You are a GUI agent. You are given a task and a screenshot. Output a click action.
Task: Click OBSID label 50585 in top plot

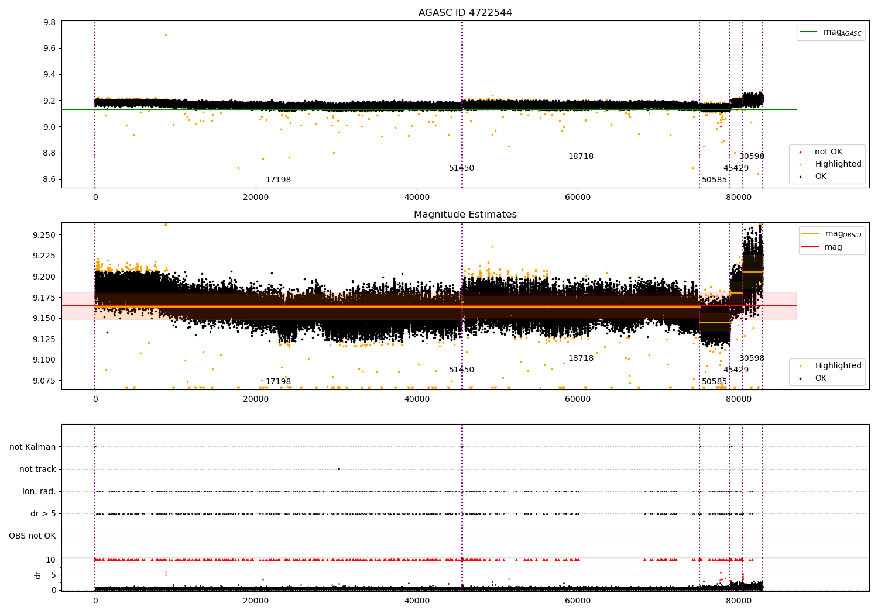point(714,180)
